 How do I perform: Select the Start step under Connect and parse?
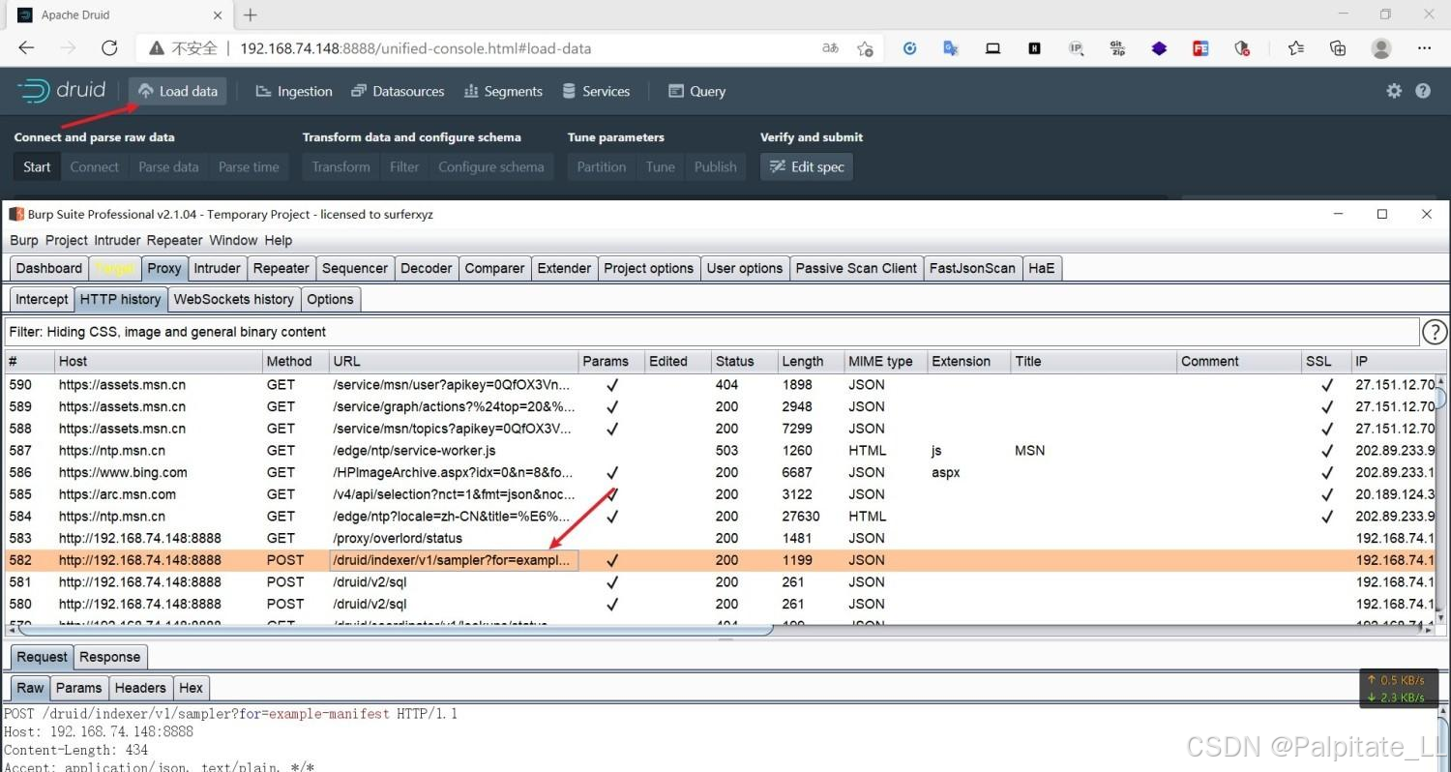point(36,166)
